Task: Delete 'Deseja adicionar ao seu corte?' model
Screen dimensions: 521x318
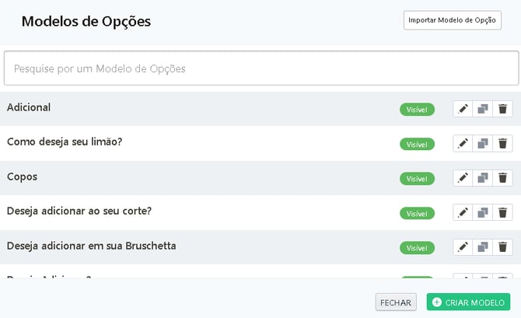Action: 503,213
